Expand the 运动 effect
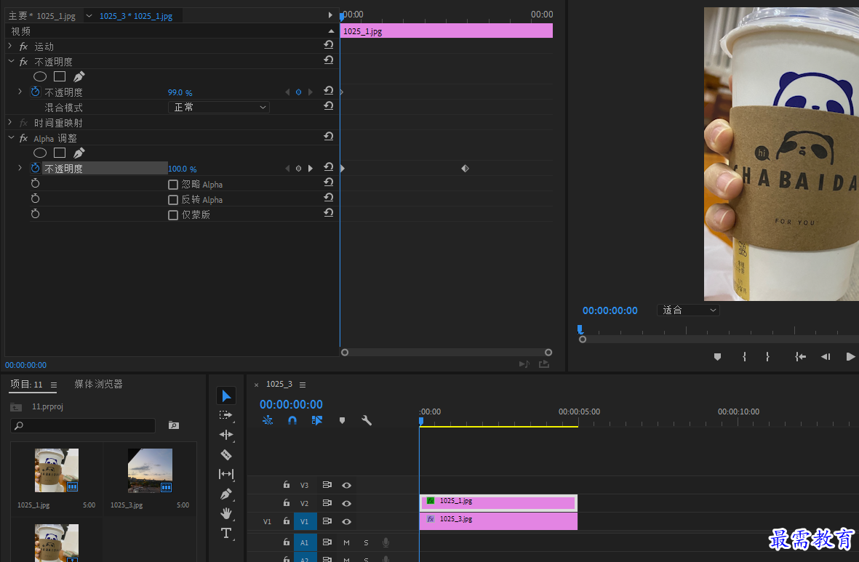Screen dimensions: 859x562 [10, 46]
